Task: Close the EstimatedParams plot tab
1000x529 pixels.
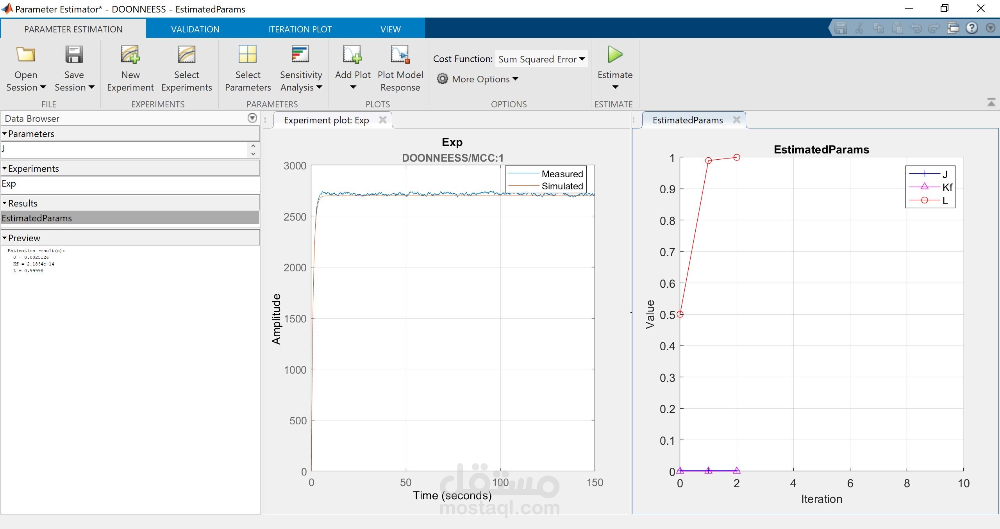Action: [x=737, y=120]
